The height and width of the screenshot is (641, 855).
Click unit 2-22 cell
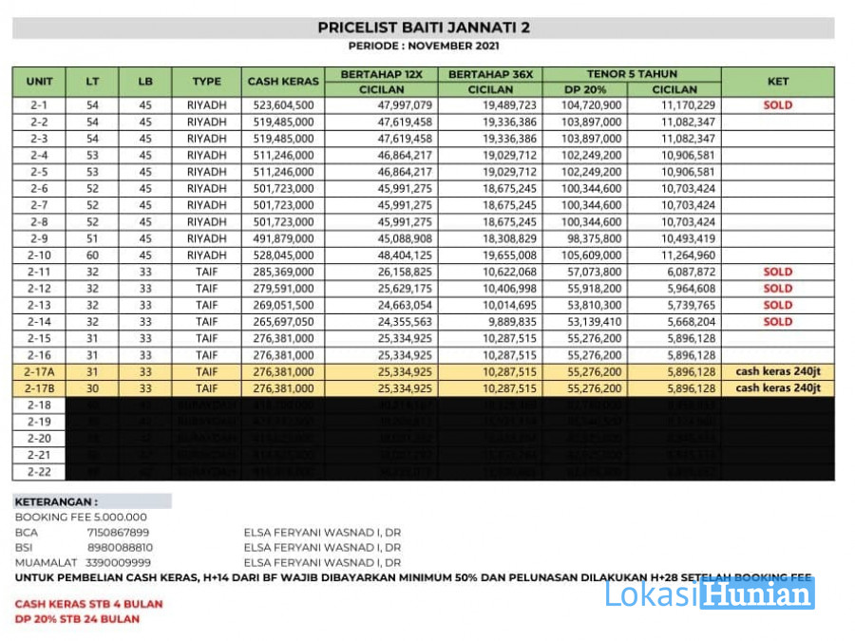tap(39, 472)
